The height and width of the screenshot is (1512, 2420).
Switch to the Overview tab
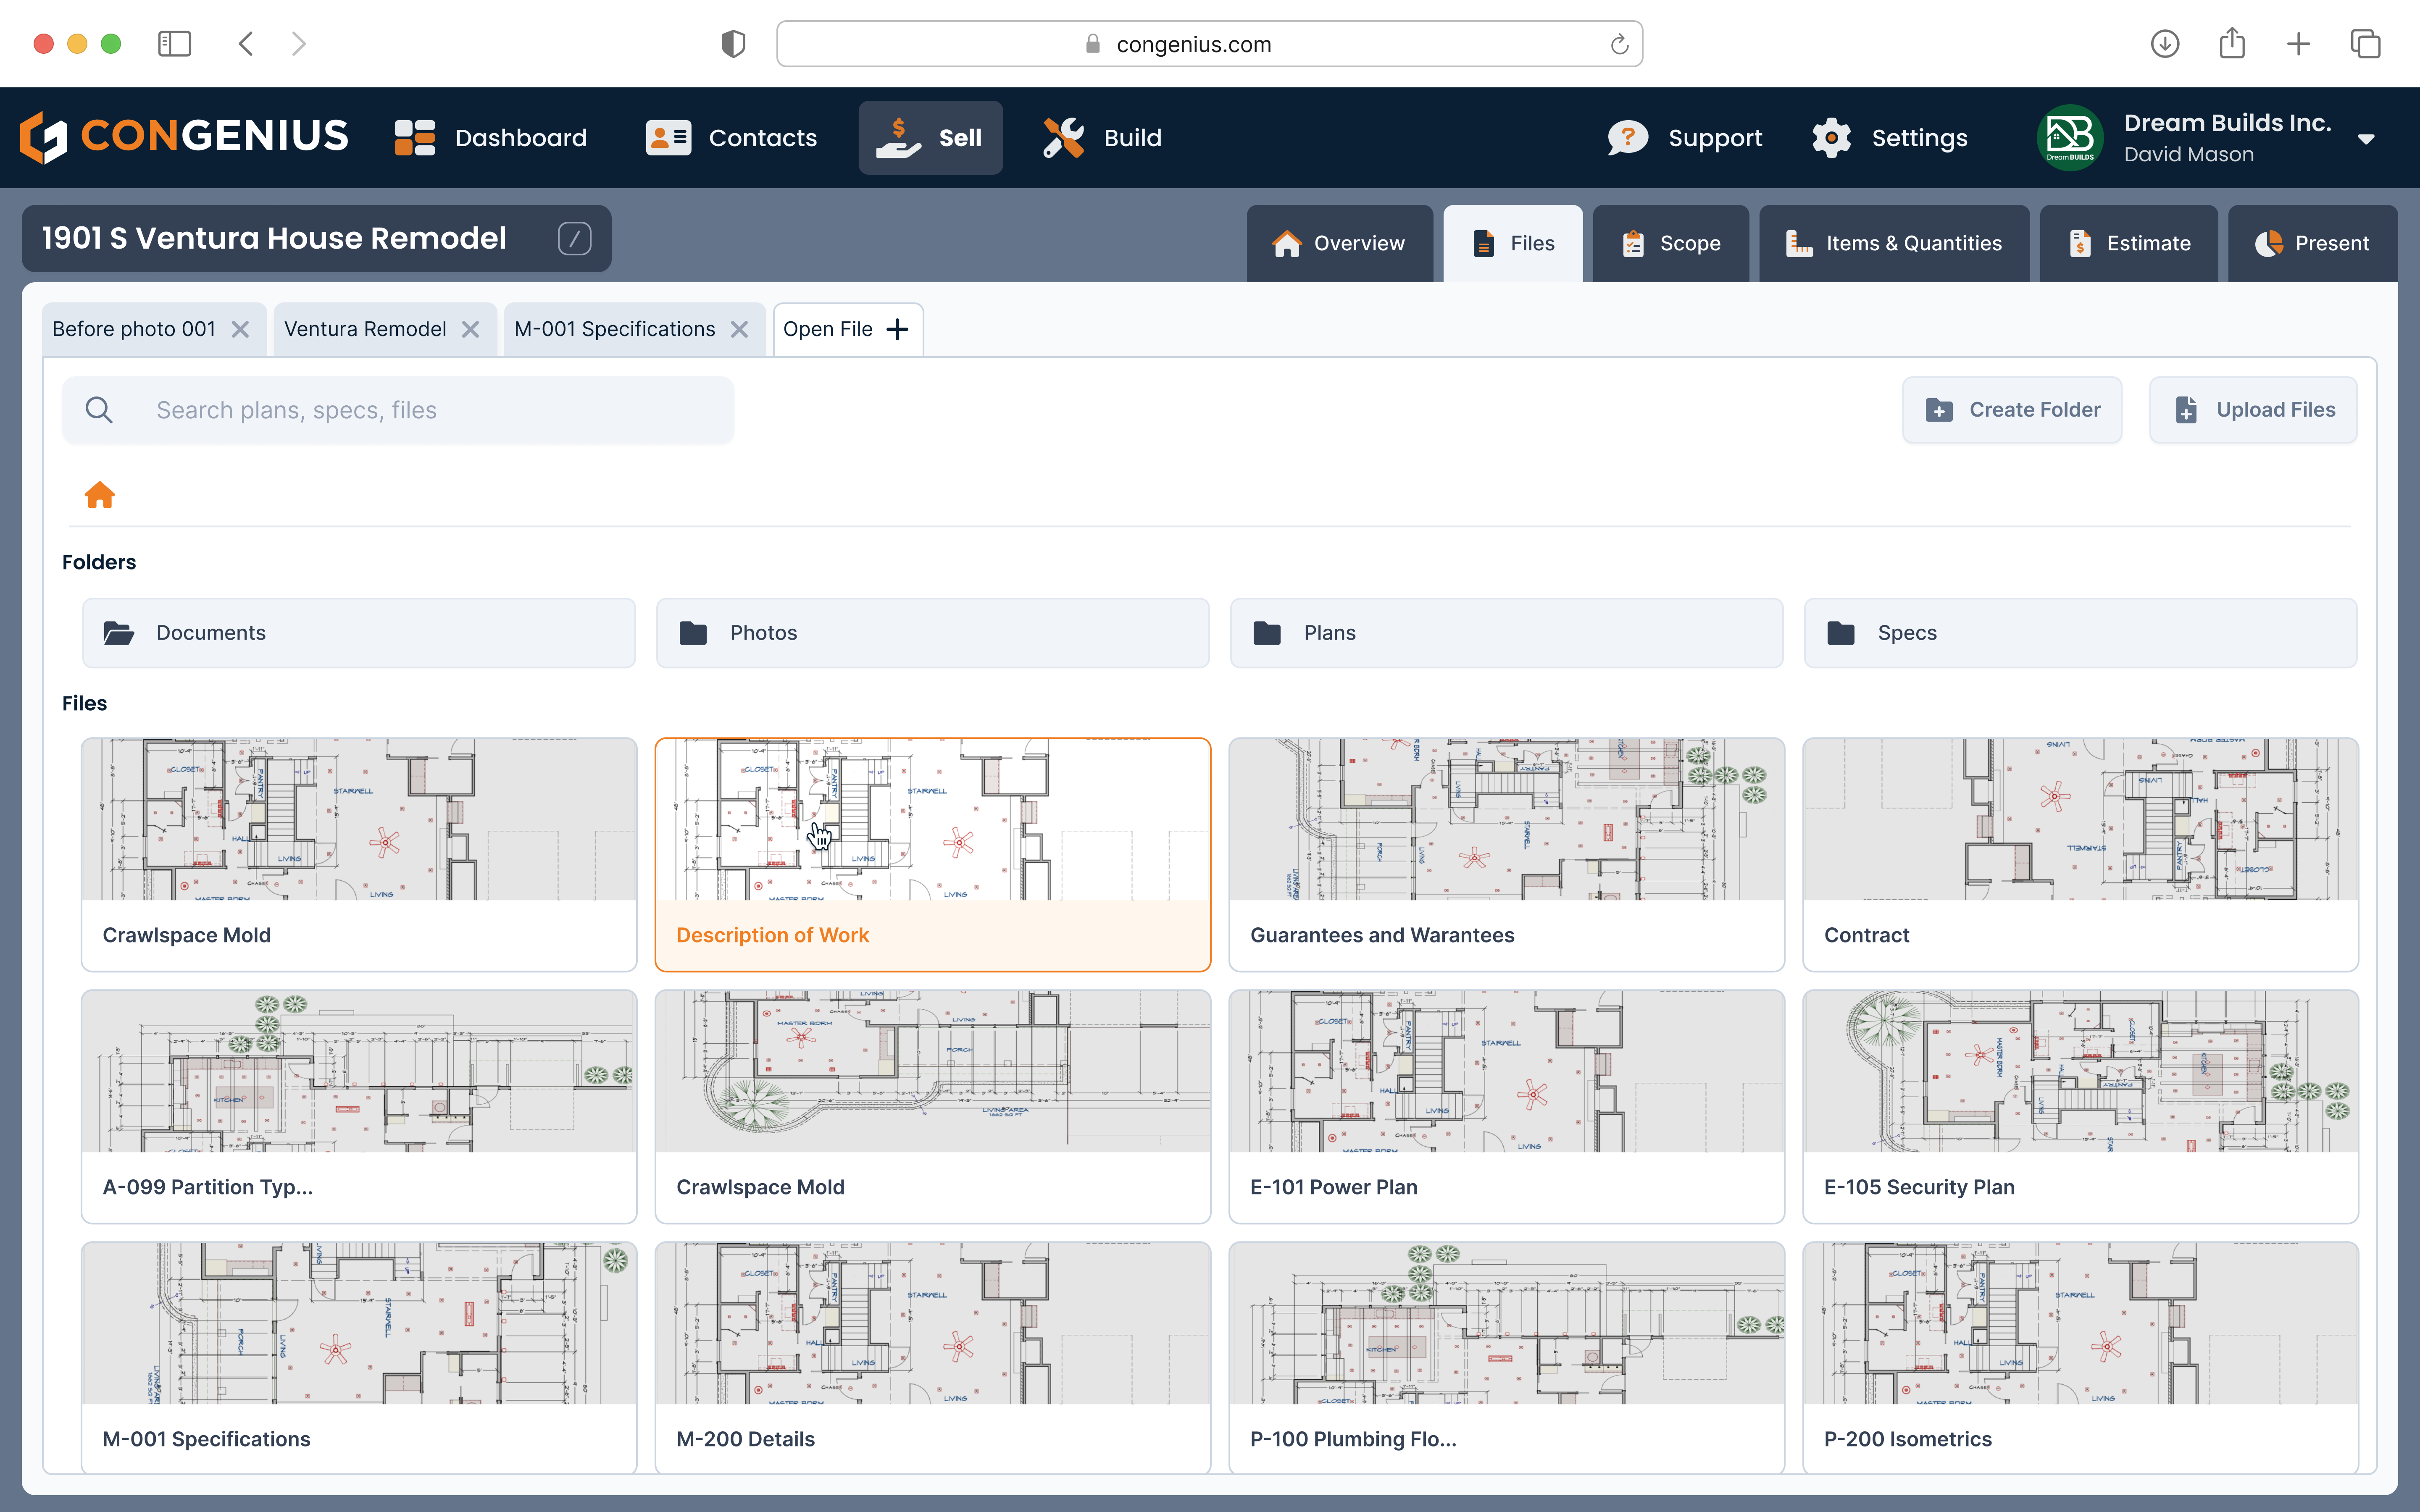click(x=1339, y=243)
